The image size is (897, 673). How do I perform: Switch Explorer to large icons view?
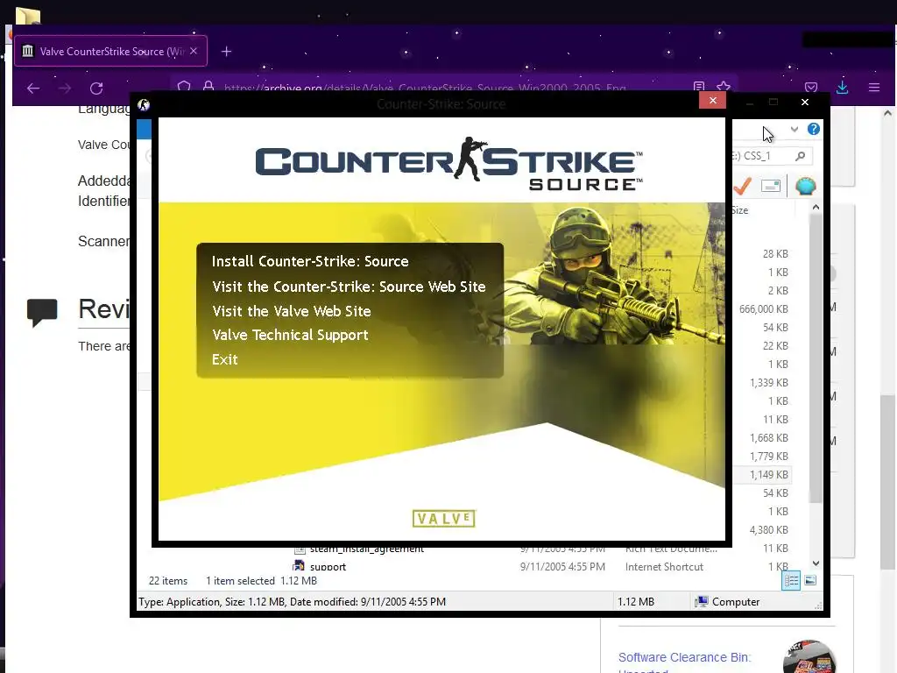(810, 581)
